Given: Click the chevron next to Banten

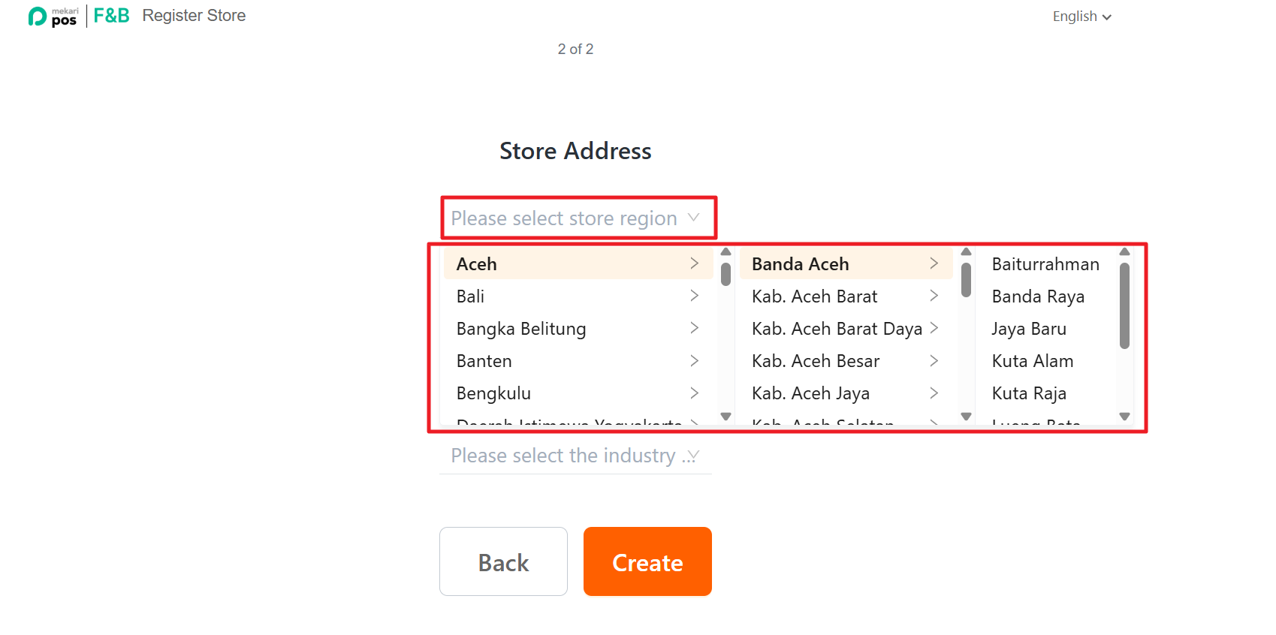Looking at the screenshot, I should coord(694,360).
